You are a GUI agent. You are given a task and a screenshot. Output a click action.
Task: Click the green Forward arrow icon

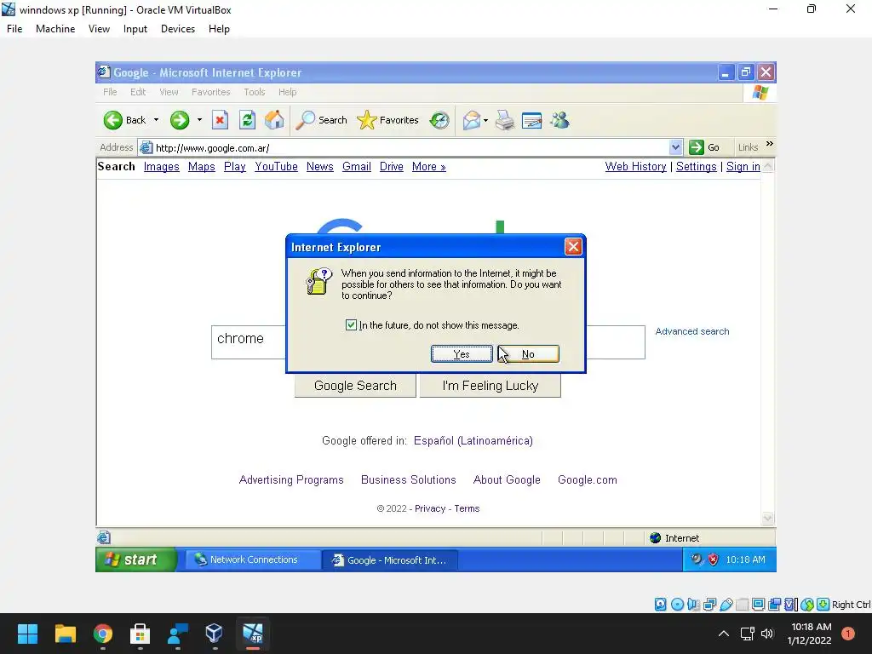pyautogui.click(x=180, y=120)
